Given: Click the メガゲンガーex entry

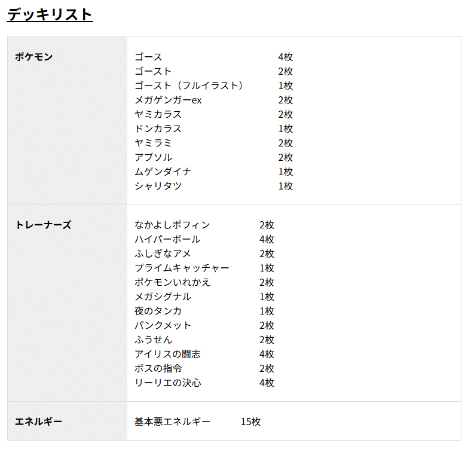Looking at the screenshot, I should pyautogui.click(x=168, y=100).
